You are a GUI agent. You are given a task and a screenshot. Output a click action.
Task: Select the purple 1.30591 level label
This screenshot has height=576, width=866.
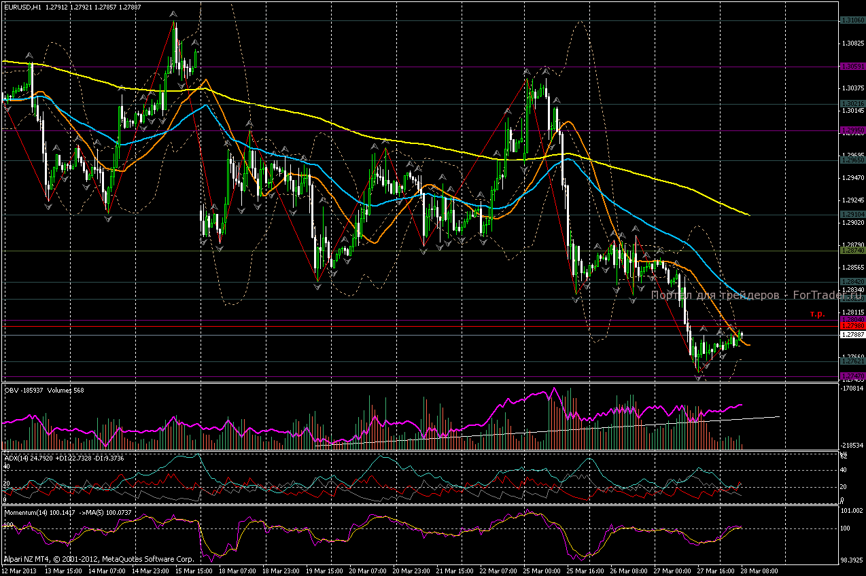(852, 67)
